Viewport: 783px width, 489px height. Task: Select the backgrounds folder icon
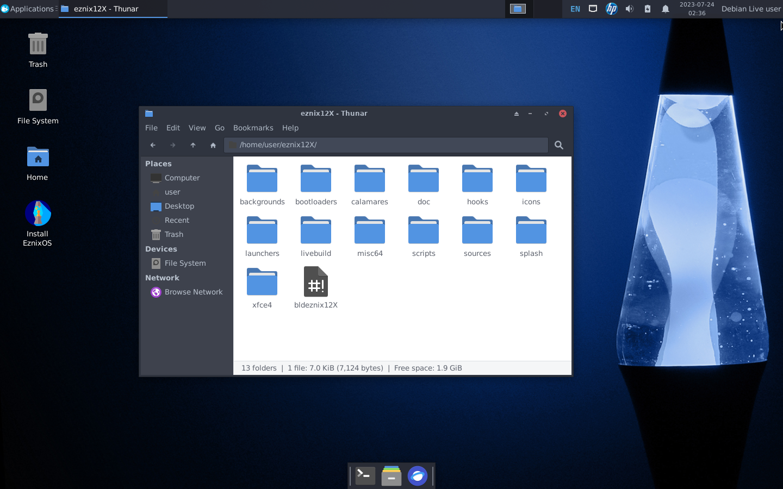(x=262, y=179)
